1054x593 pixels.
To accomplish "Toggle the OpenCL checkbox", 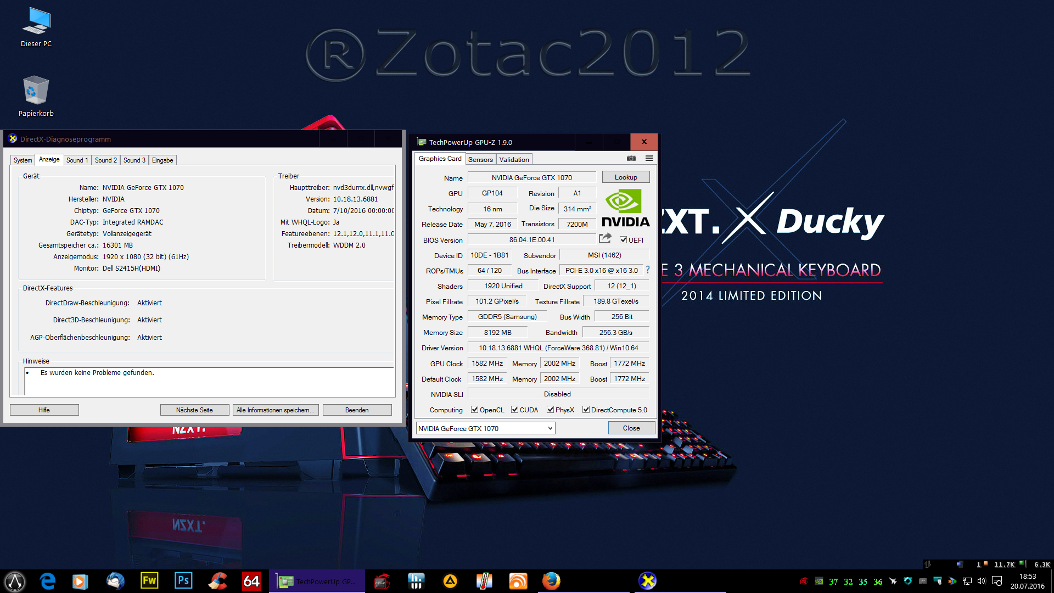I will pyautogui.click(x=475, y=410).
